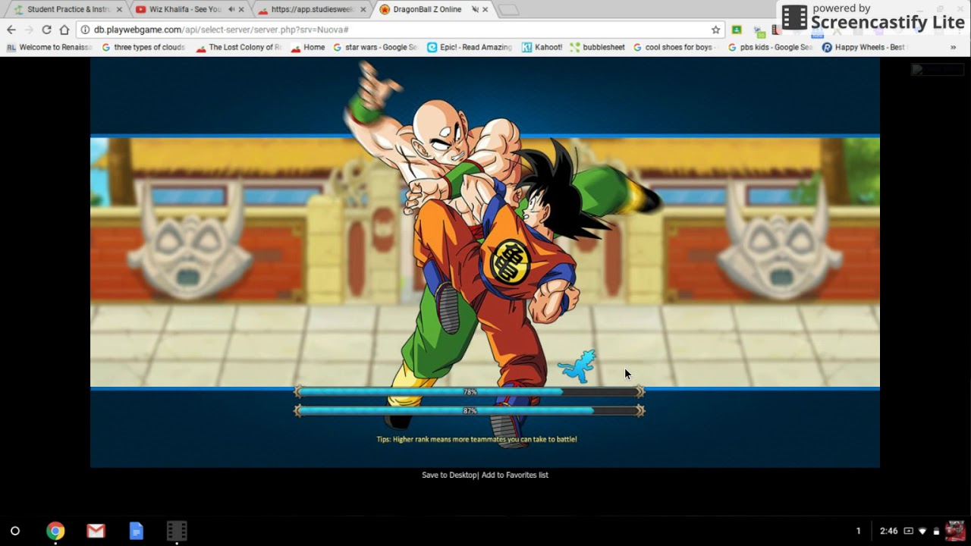The image size is (971, 546).
Task: Open Chrome from the shelf
Action: [55, 531]
